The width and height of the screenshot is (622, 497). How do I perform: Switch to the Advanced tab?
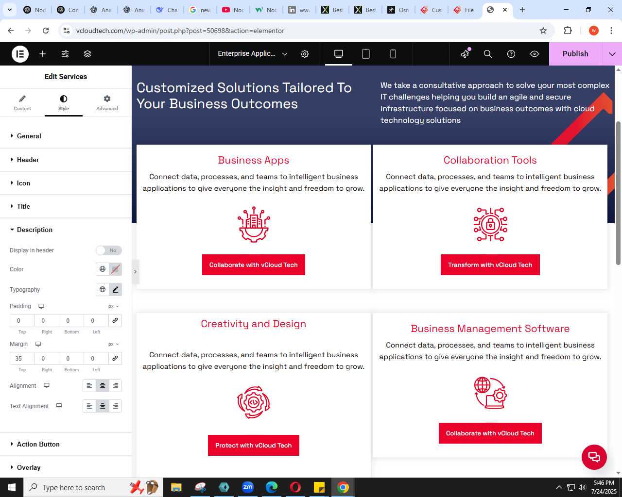[107, 103]
